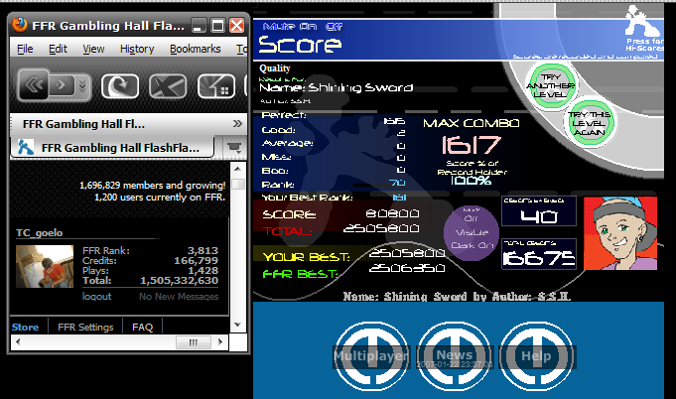
Task: Open the Bookmarks menu
Action: coord(196,49)
